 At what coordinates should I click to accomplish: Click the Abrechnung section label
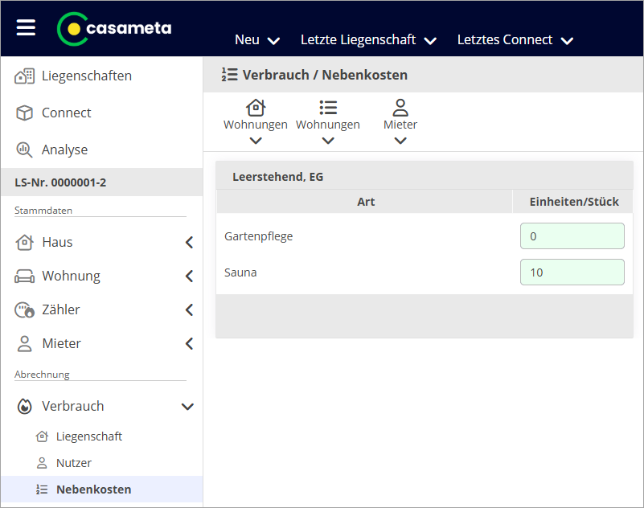pos(42,375)
